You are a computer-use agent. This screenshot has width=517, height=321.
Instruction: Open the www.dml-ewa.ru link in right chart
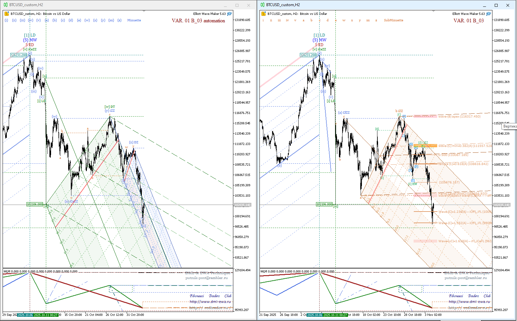point(469,302)
